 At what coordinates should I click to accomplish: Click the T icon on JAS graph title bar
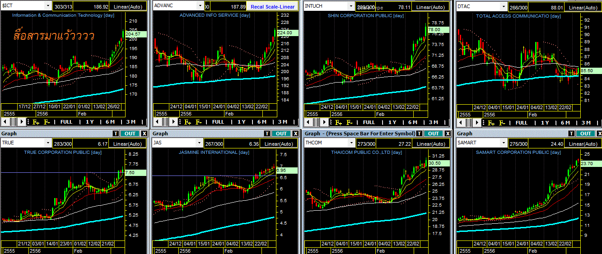(267, 134)
